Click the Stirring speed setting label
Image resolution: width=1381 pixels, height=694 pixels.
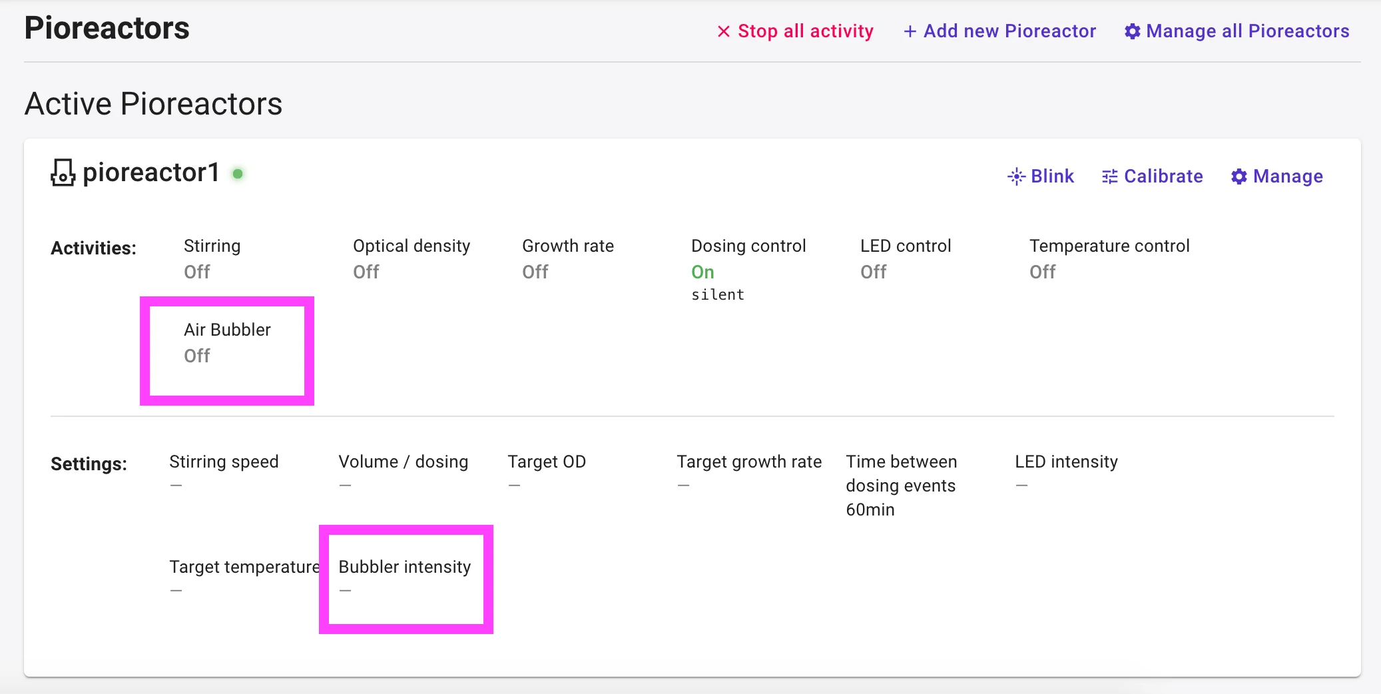coord(224,462)
